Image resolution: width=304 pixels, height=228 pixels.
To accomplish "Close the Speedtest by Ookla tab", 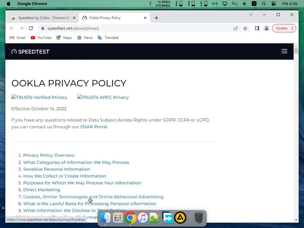I will (74, 18).
